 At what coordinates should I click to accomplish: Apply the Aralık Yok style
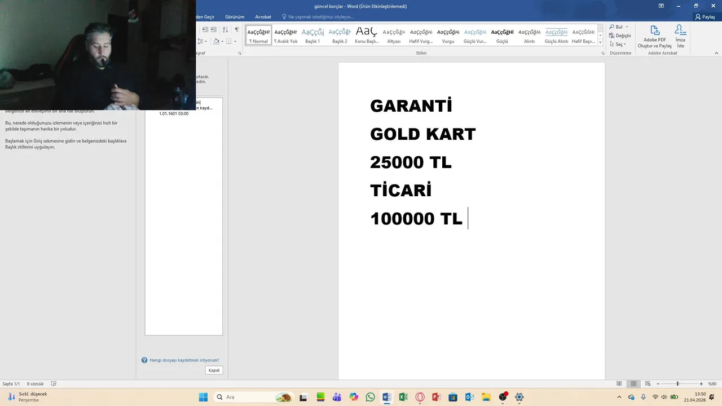(x=285, y=35)
